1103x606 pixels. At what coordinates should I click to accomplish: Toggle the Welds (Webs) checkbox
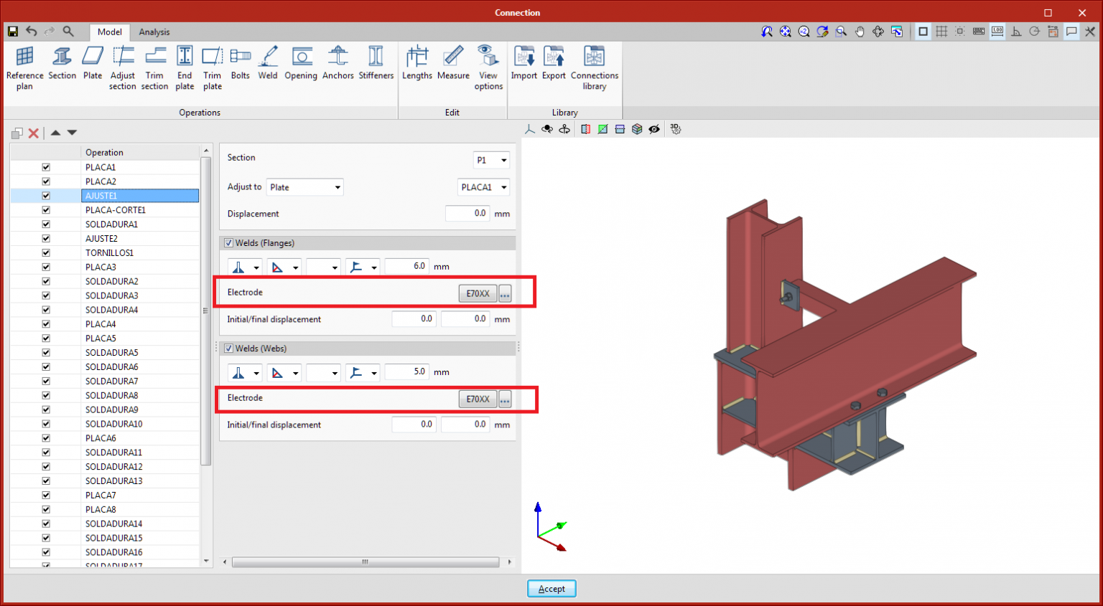228,348
